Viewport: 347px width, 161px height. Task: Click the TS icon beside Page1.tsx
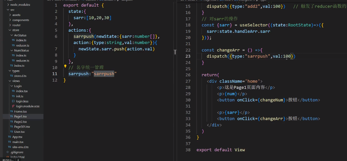pyautogui.click(x=12, y=117)
